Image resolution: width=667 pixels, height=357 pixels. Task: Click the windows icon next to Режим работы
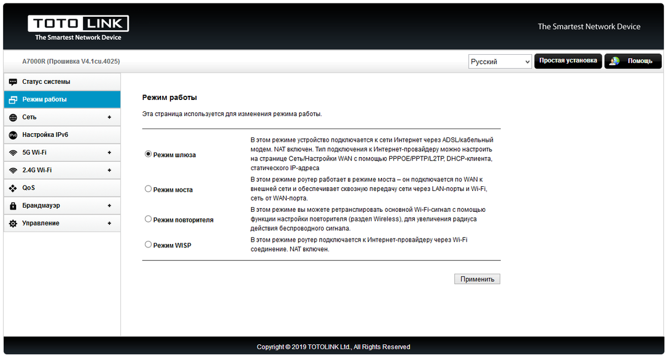point(13,100)
